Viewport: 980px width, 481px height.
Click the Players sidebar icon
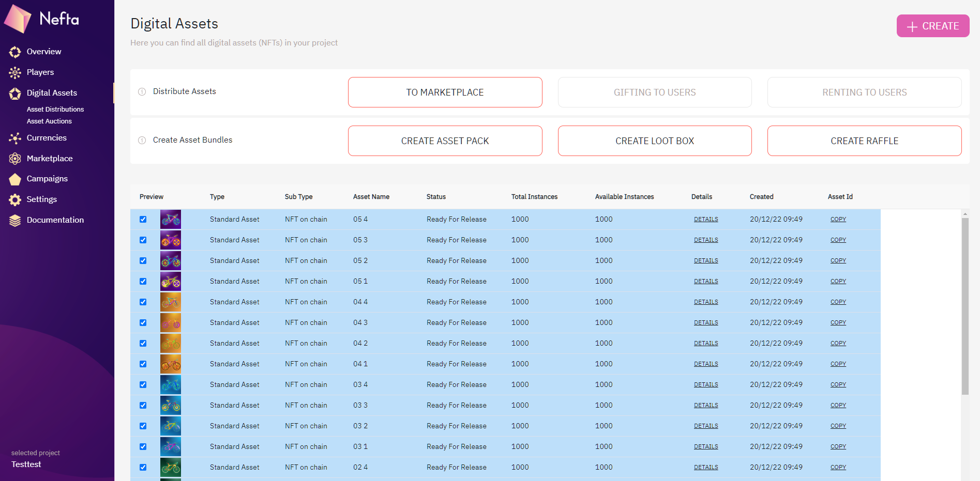click(15, 72)
